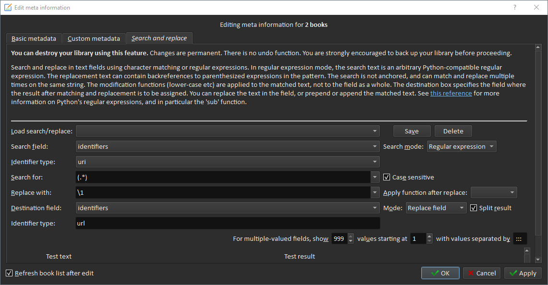Click the Save button for search/replace
Screen dimensions: 548x285
pyautogui.click(x=412, y=131)
